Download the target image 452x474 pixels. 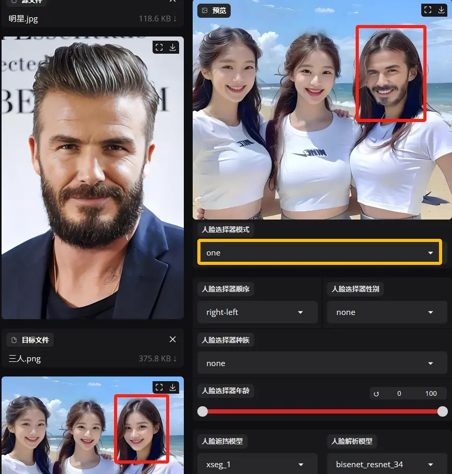tap(173, 387)
